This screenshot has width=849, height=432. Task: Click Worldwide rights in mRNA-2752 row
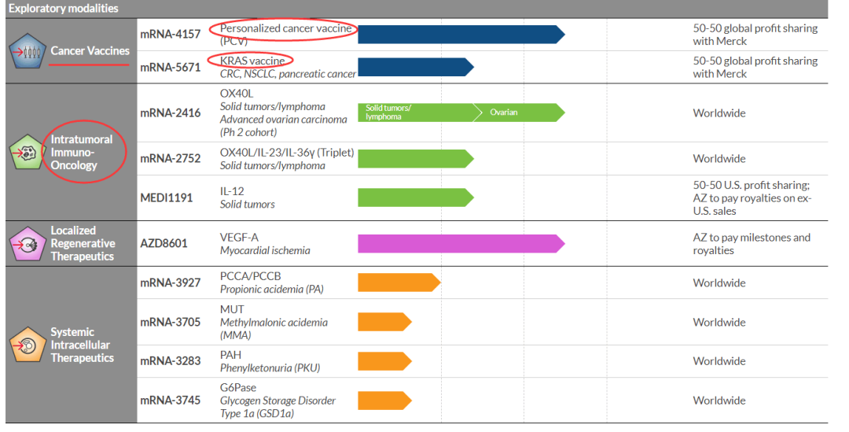click(719, 158)
